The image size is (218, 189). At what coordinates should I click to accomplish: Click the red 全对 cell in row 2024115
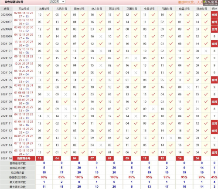pos(215,152)
